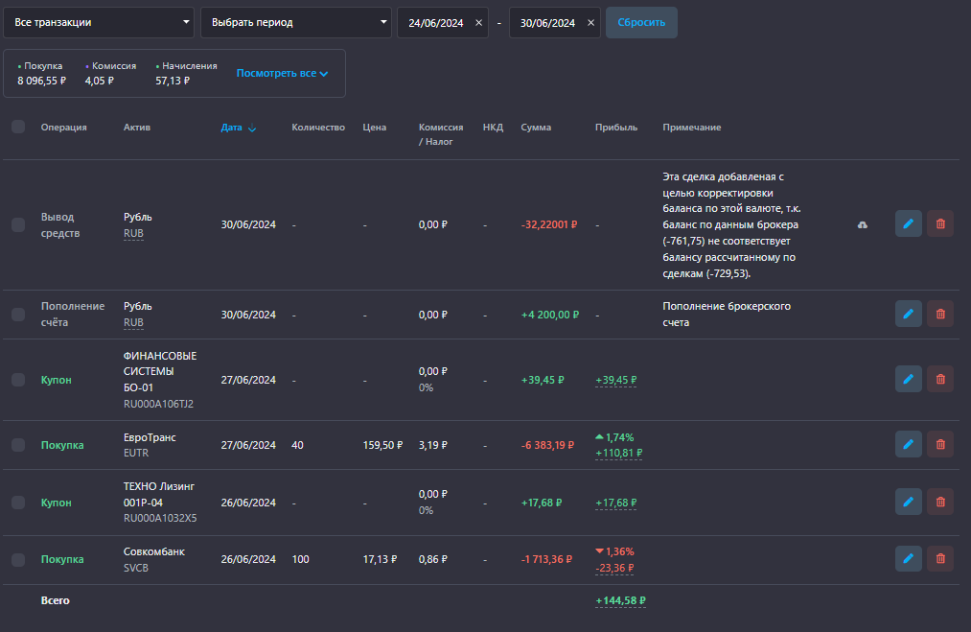Click the RU000A106TJ2 bond code
Viewport: 971px width, 632px height.
click(158, 404)
